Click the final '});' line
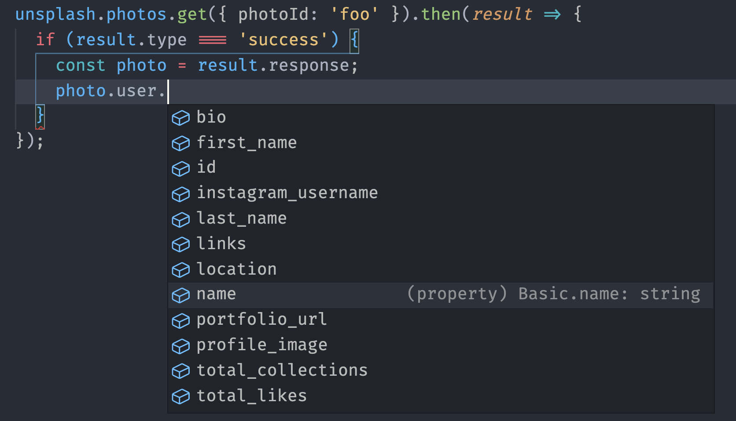This screenshot has height=421, width=736. click(x=30, y=142)
